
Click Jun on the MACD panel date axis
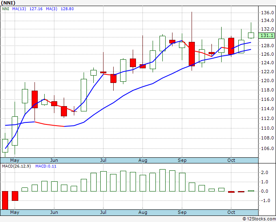pyautogui.click(x=54, y=212)
